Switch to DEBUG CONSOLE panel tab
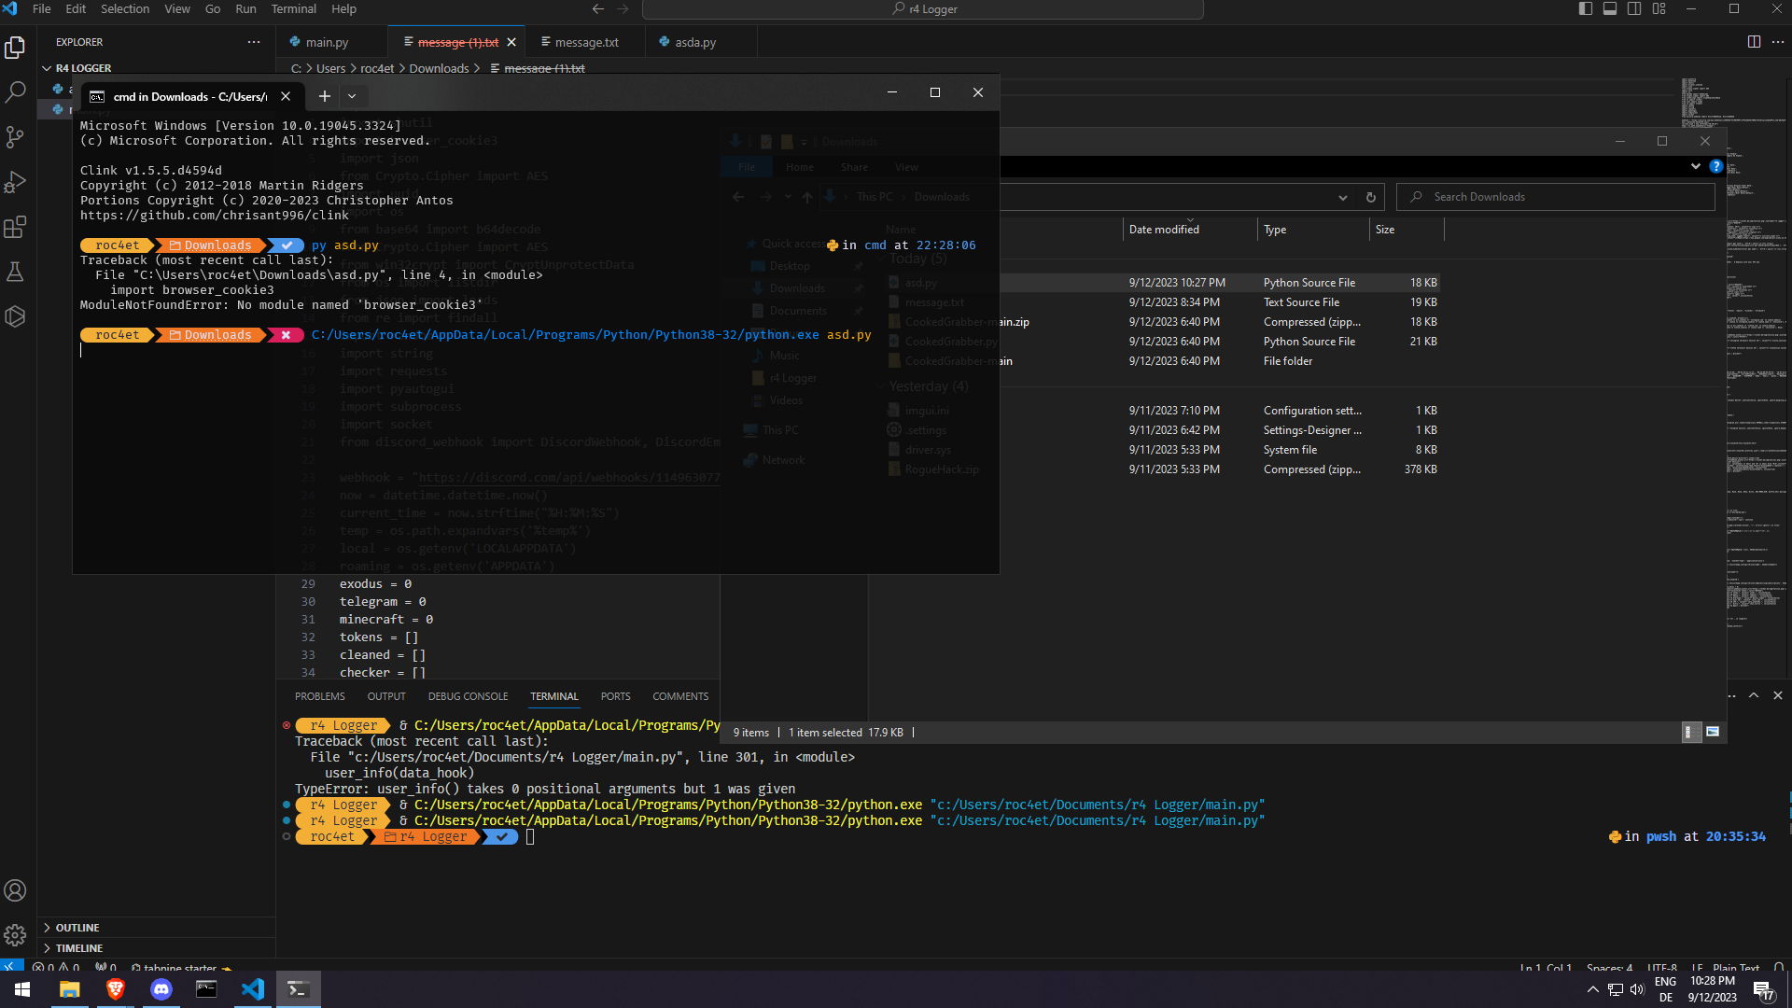Image resolution: width=1792 pixels, height=1008 pixels. coord(468,696)
